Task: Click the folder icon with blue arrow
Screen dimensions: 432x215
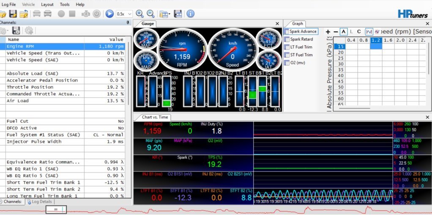Action: tap(24, 14)
